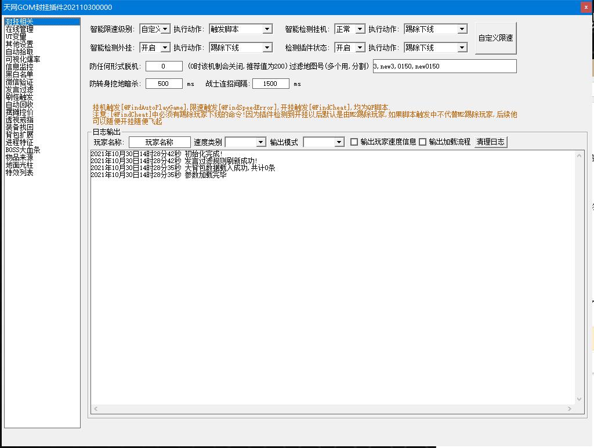Toggle the 输出加载流程 checkbox
The width and height of the screenshot is (594, 448).
click(x=423, y=142)
